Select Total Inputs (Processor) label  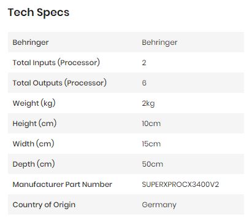click(56, 63)
